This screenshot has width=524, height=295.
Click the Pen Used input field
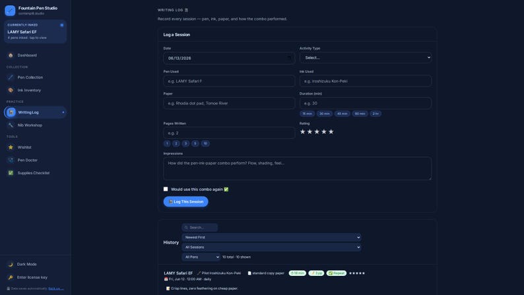coord(229,81)
